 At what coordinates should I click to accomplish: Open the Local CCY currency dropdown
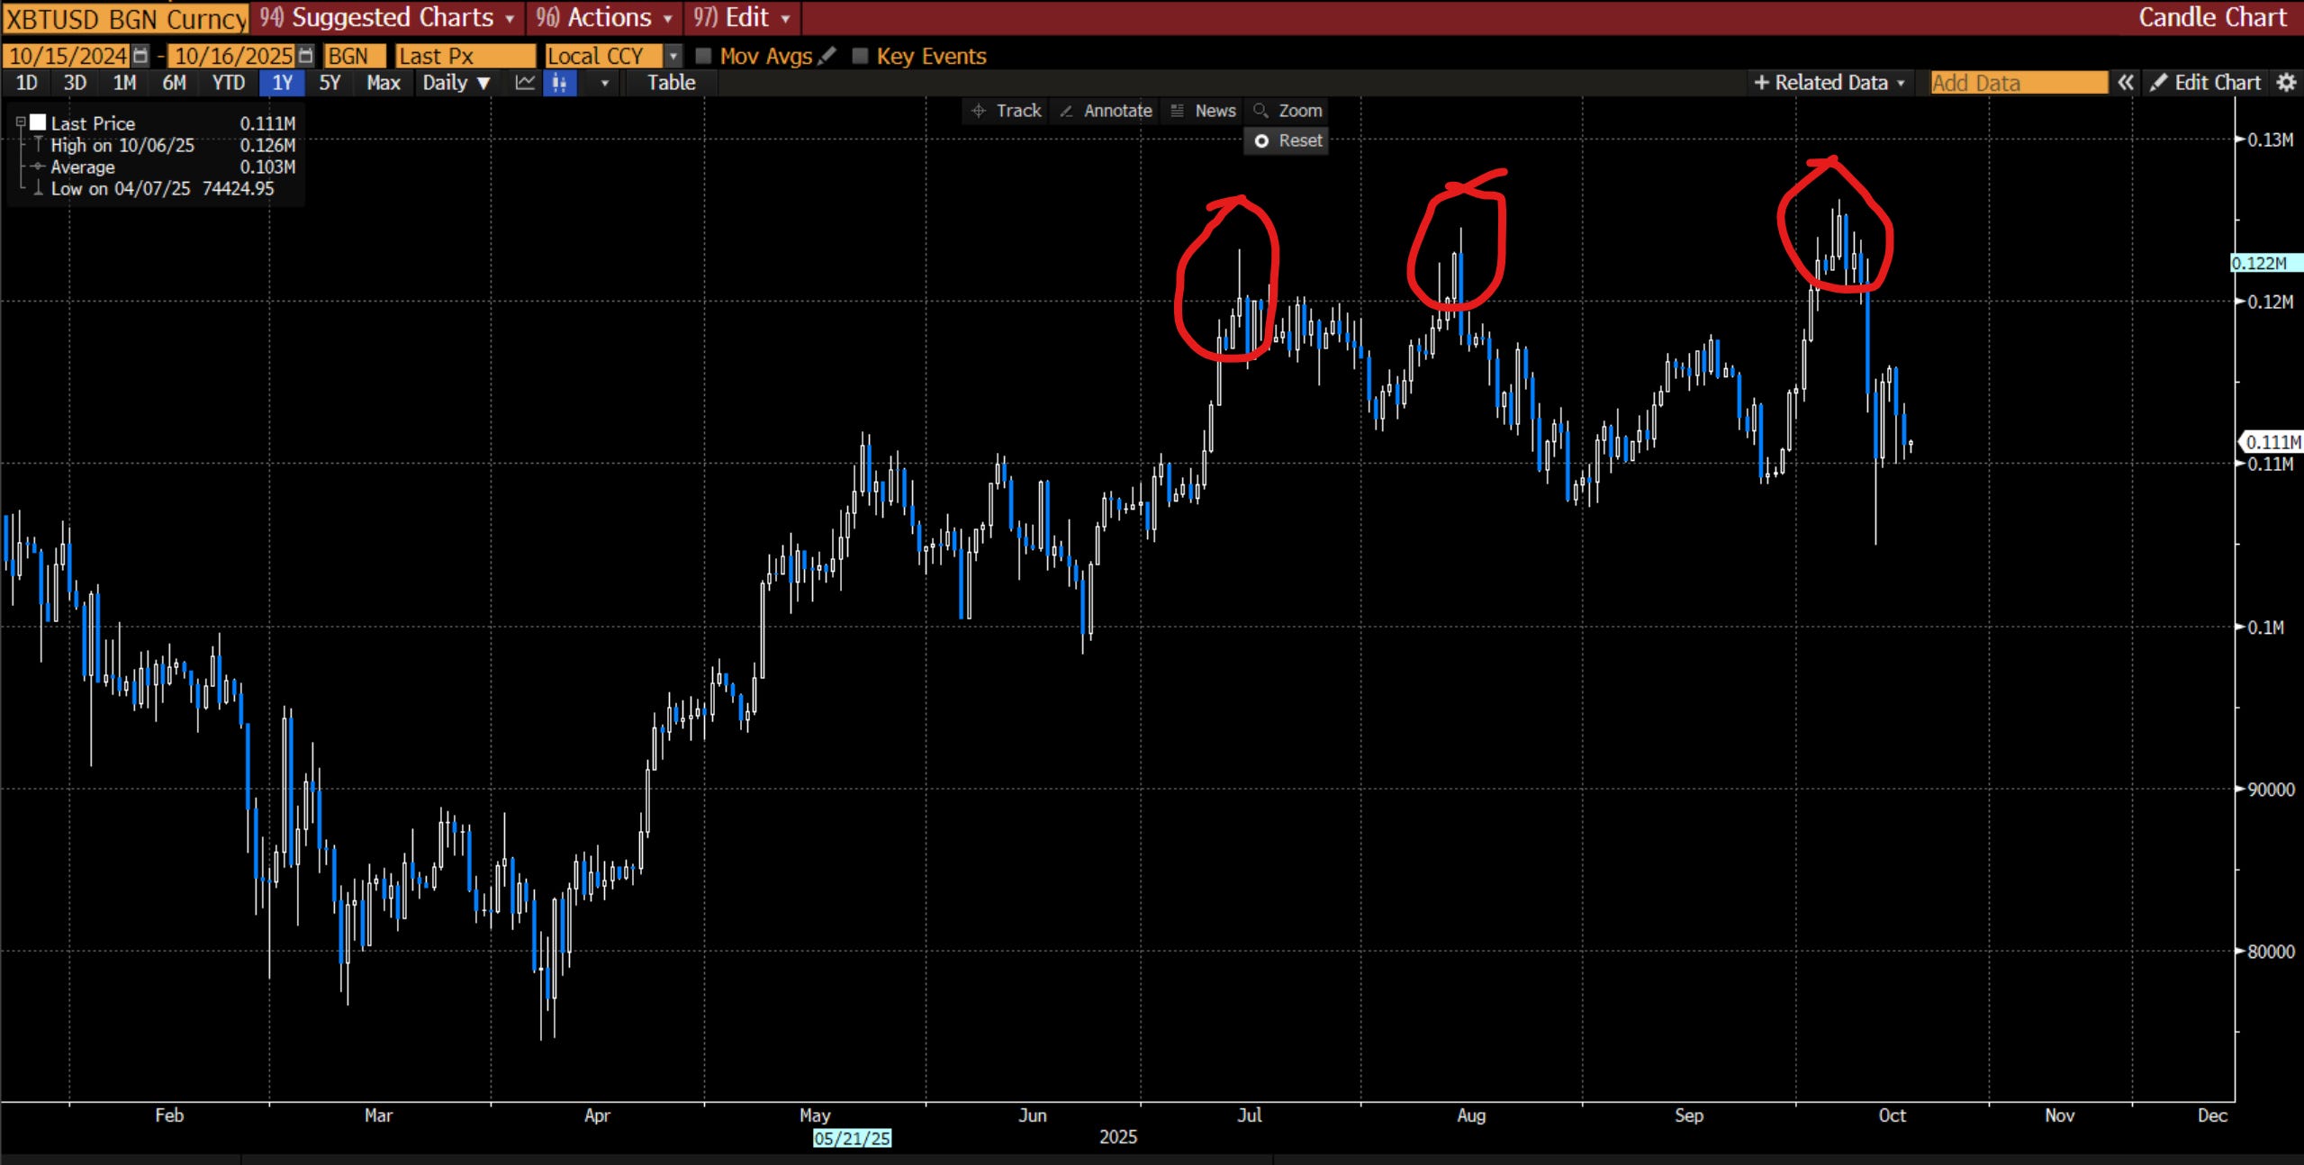(672, 56)
